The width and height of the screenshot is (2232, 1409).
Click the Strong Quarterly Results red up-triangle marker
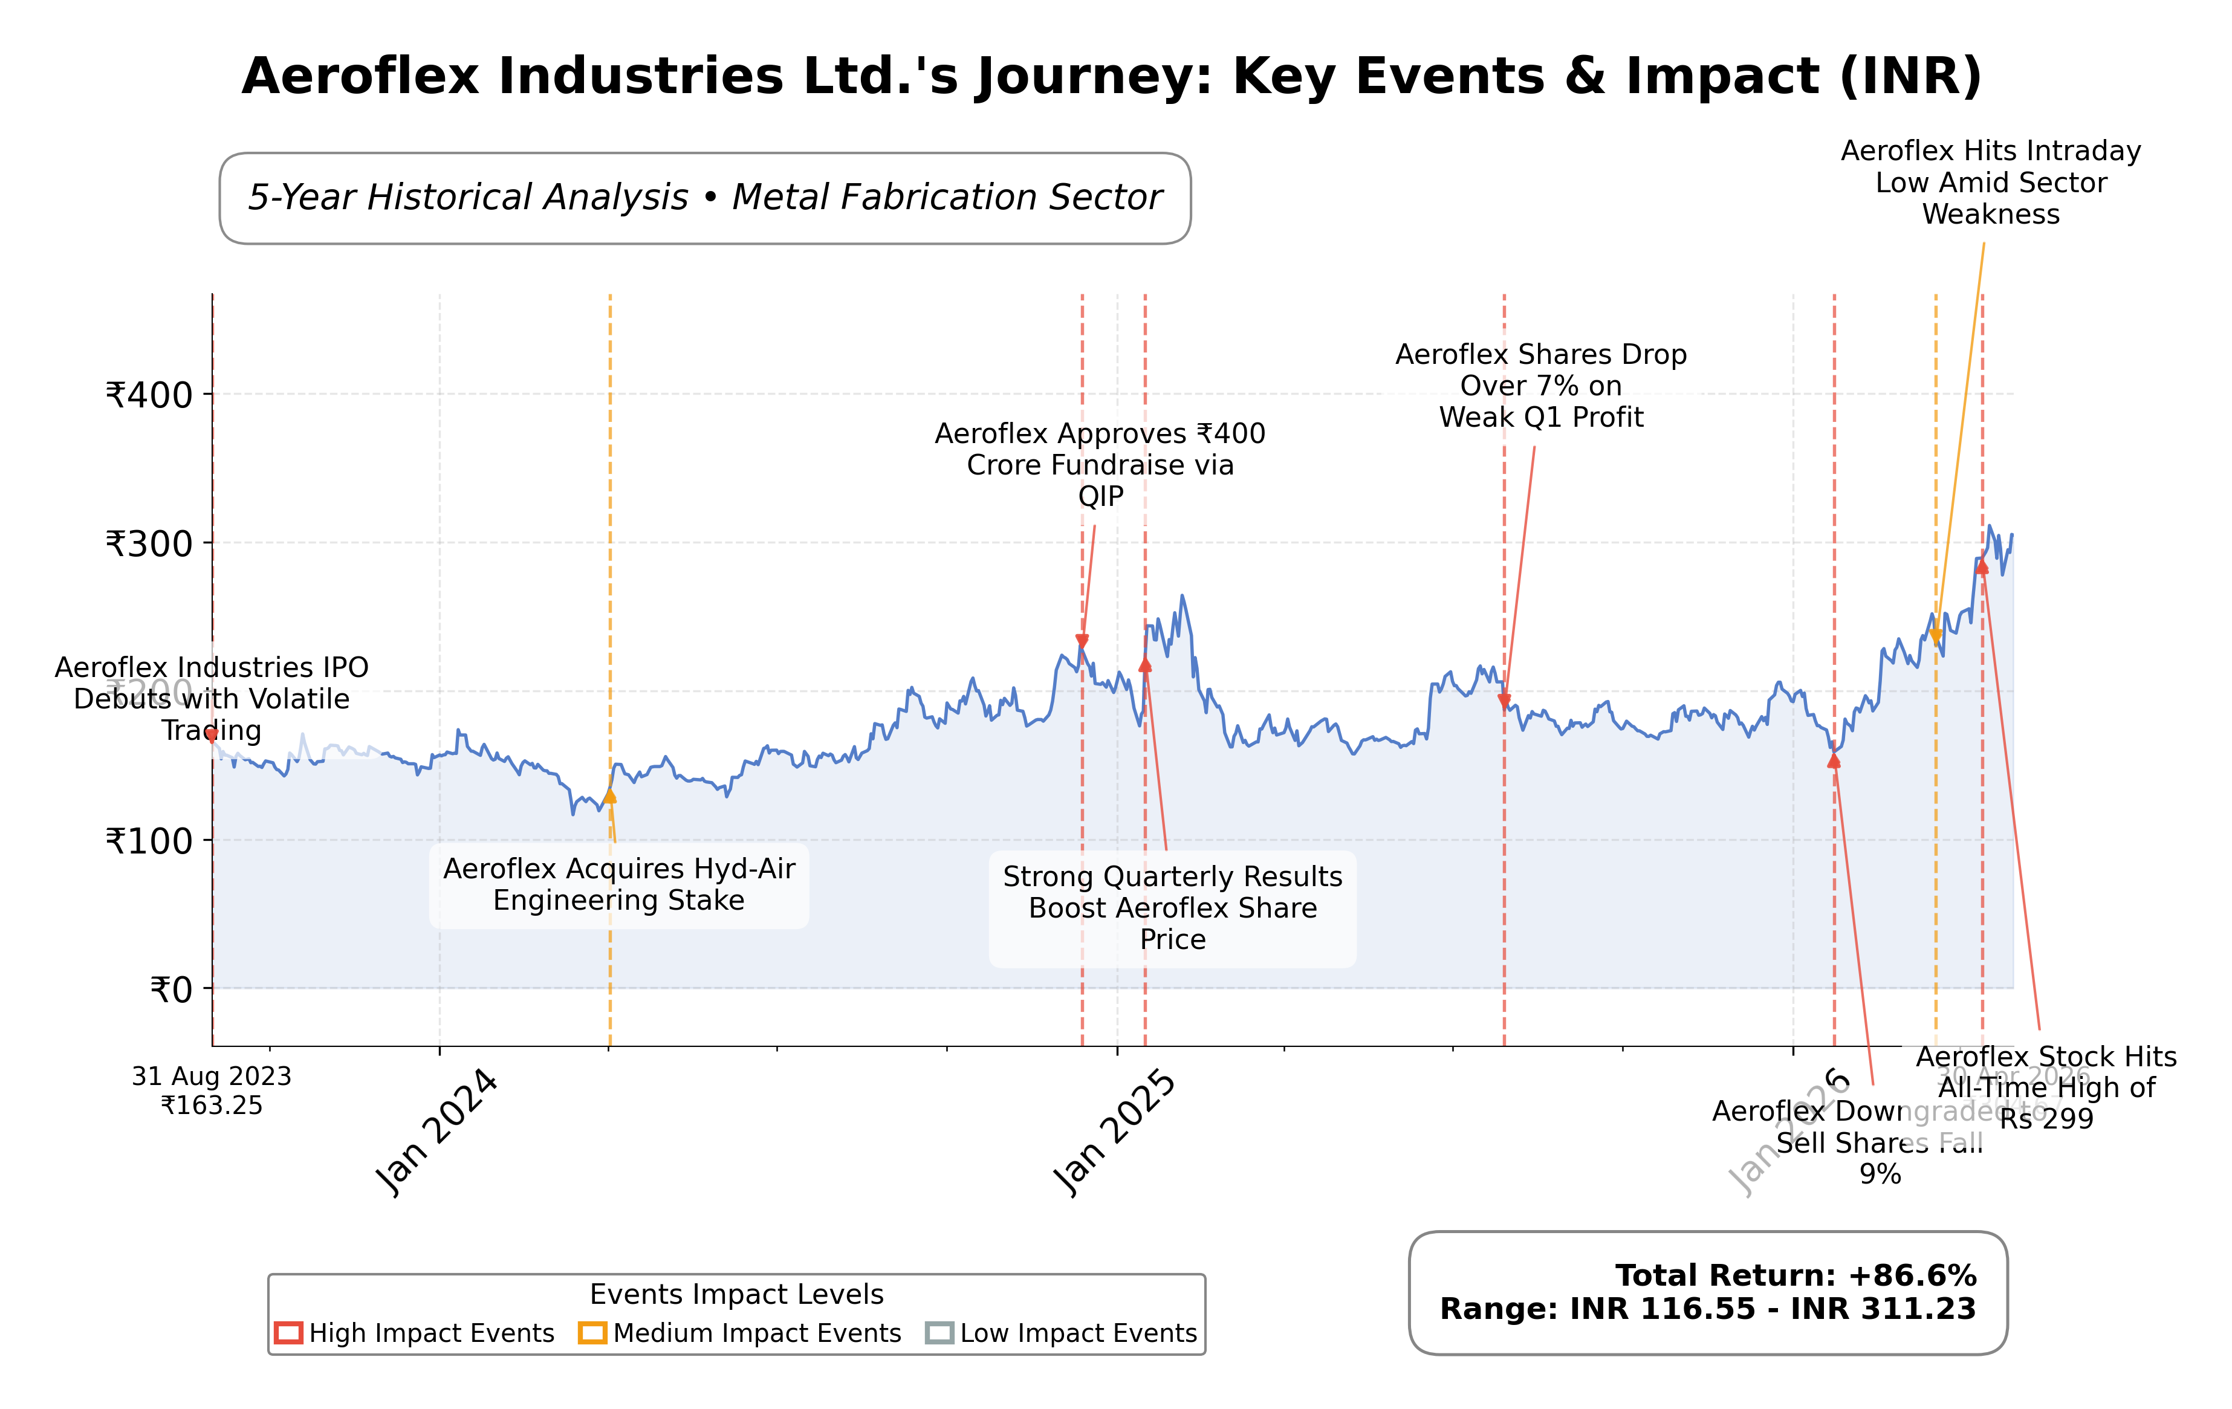pos(1145,665)
